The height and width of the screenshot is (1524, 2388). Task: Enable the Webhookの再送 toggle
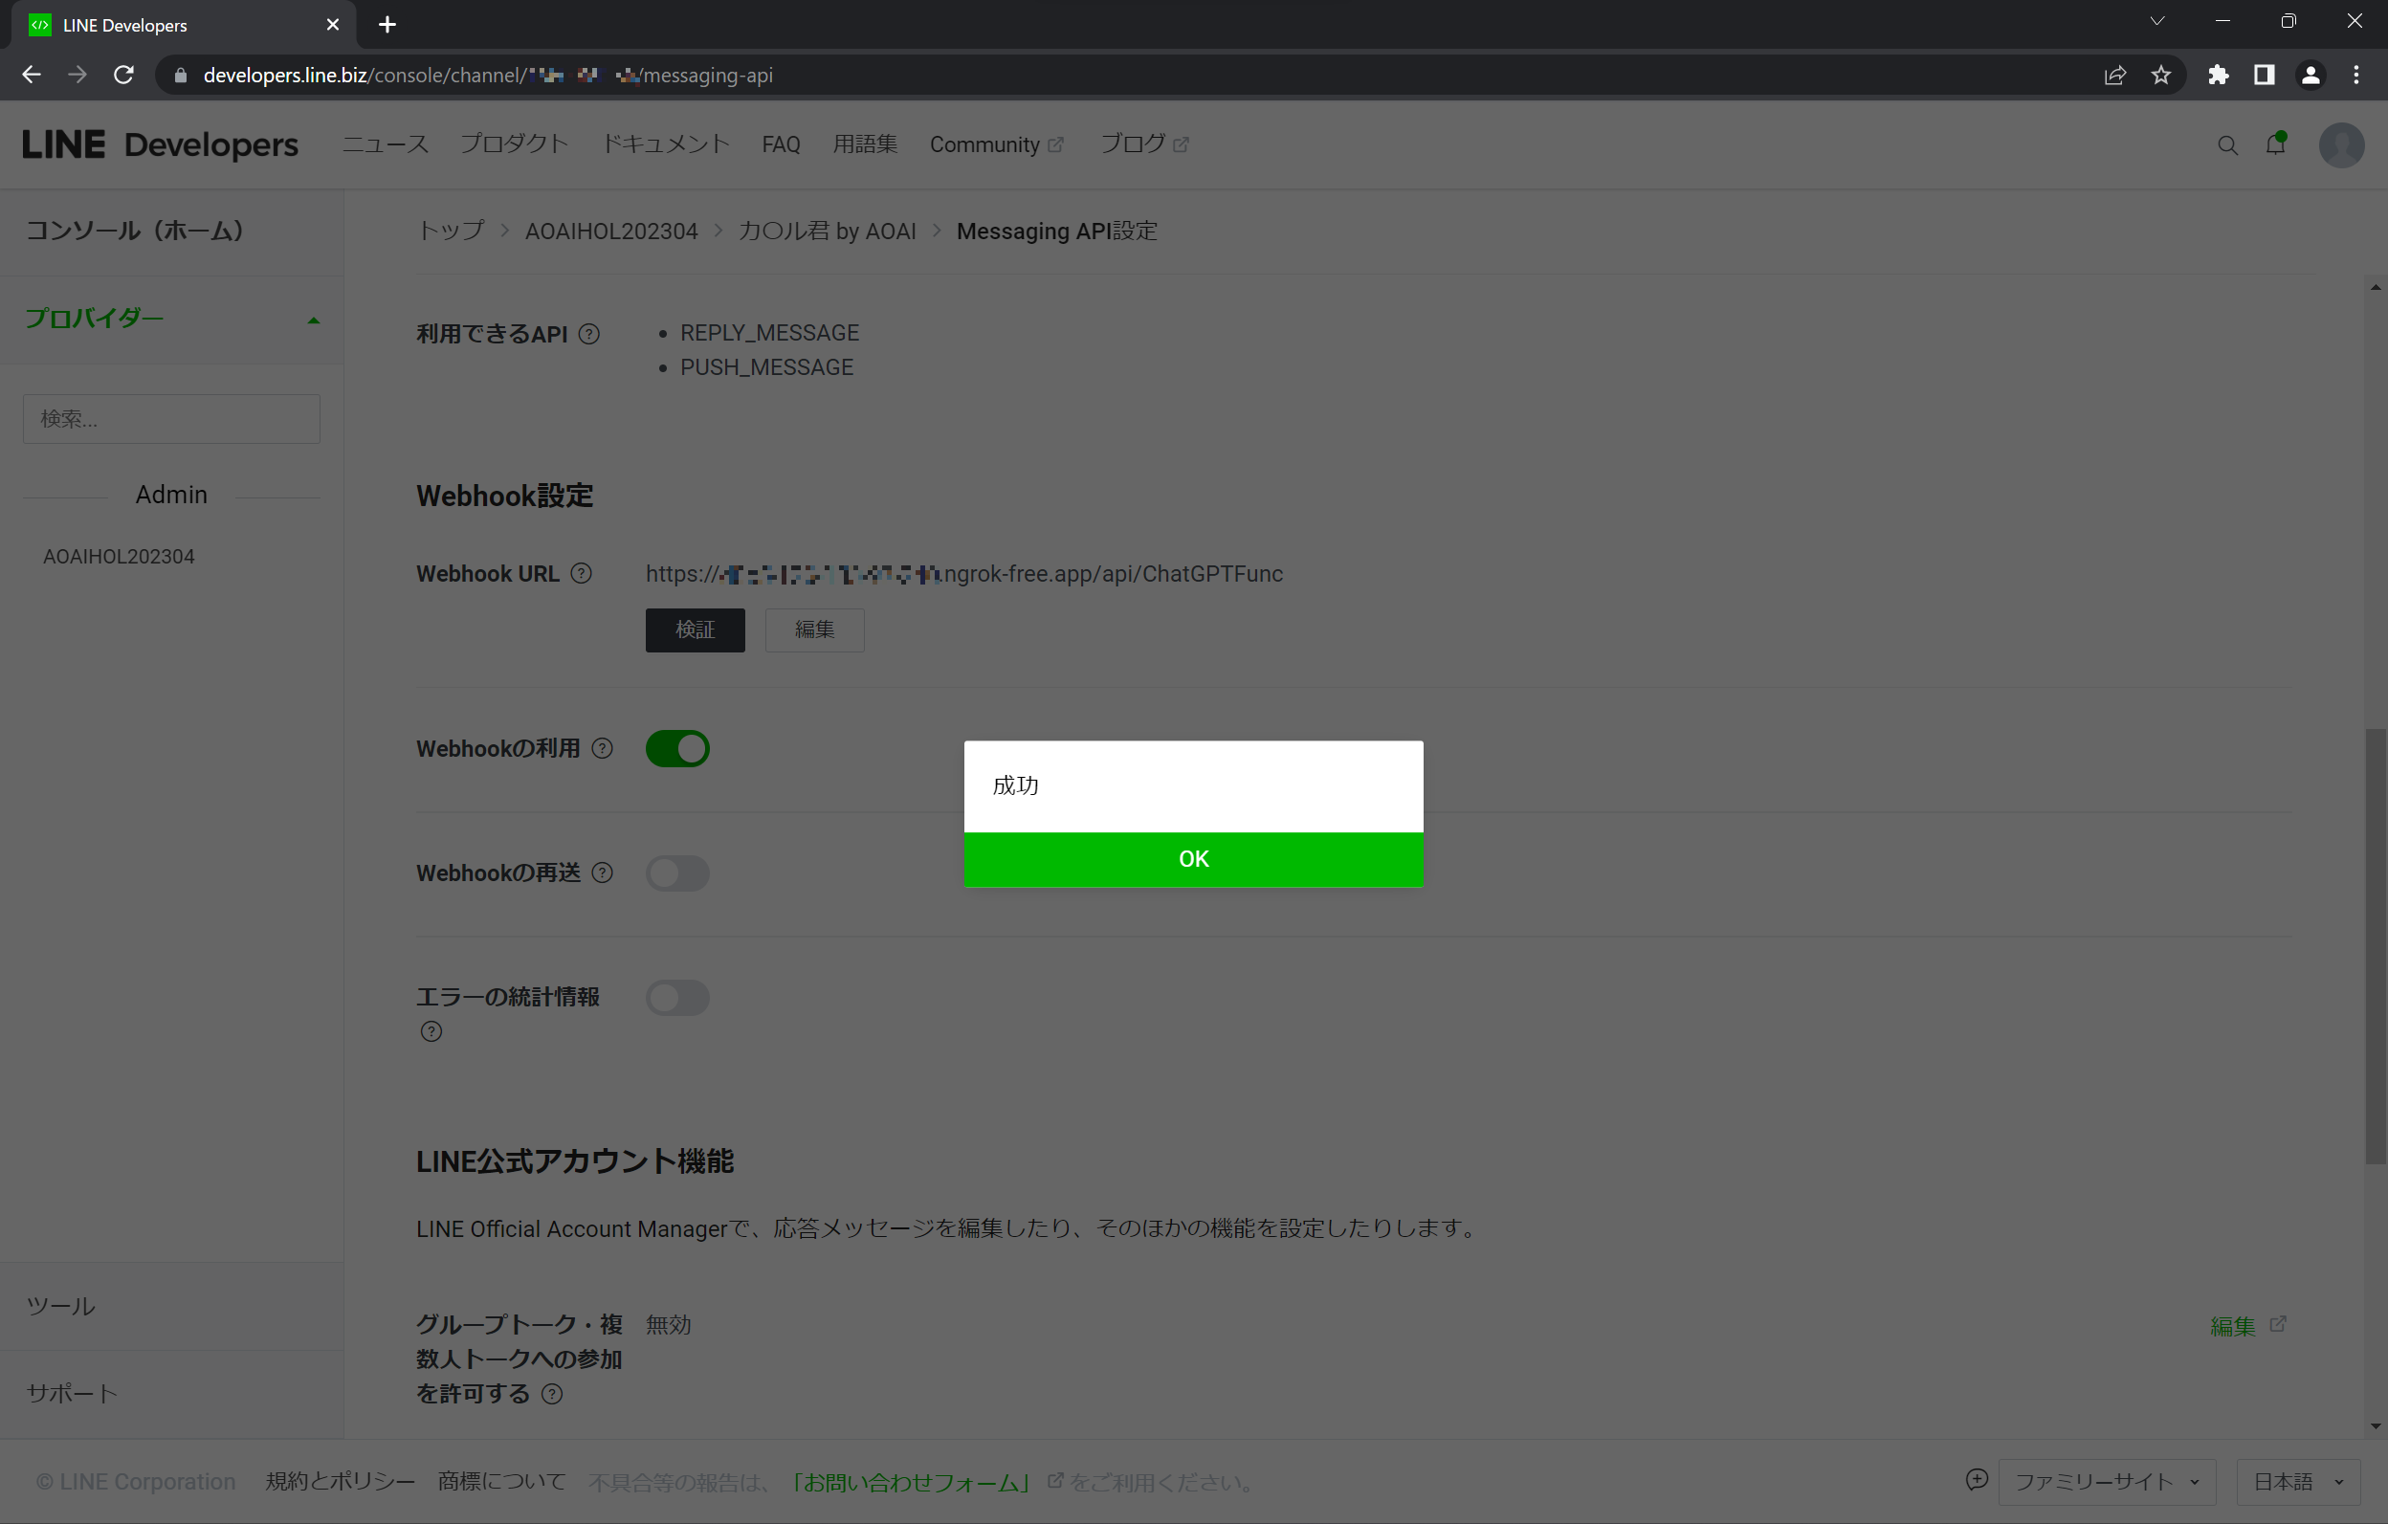coord(678,873)
